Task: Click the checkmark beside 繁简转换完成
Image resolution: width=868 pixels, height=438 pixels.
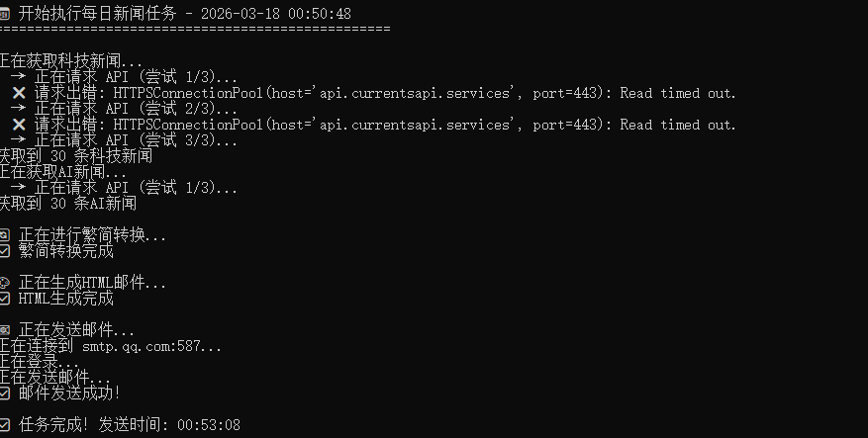Action: click(x=4, y=251)
